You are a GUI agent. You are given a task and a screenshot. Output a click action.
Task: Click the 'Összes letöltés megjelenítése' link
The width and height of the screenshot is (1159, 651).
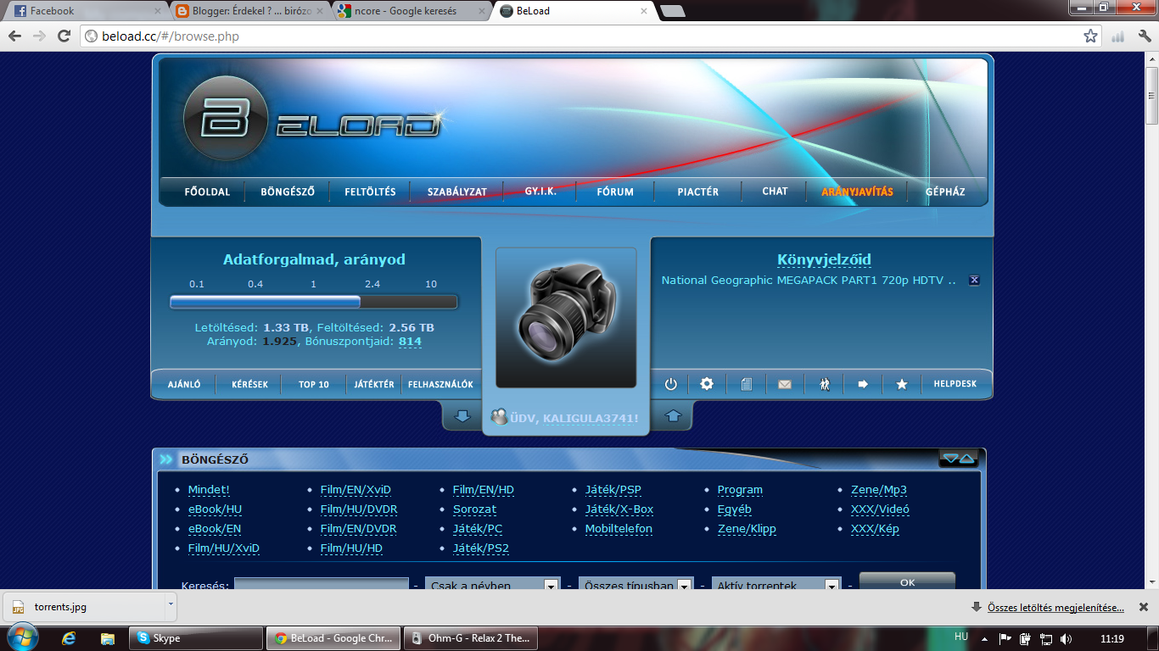(1055, 607)
